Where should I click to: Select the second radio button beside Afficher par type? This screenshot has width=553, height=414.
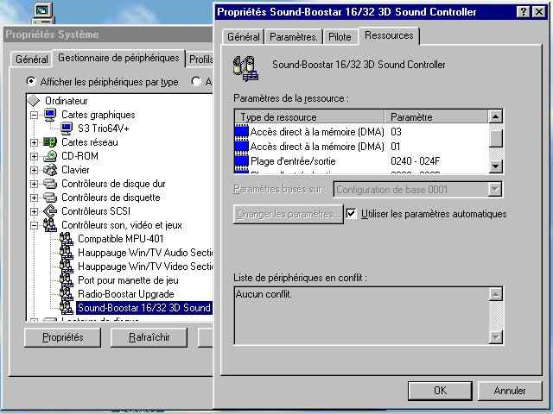point(196,82)
